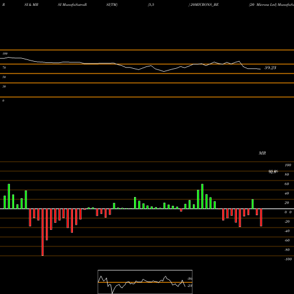Click the value 36 in mini chart

point(190,279)
